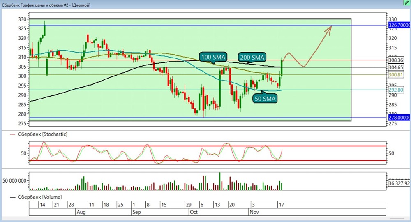
Task: Click the 50 label on the right stochastic axis
Action: tap(391, 153)
